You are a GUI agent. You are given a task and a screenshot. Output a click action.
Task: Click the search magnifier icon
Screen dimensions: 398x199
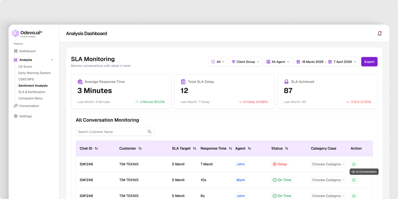[150, 132]
